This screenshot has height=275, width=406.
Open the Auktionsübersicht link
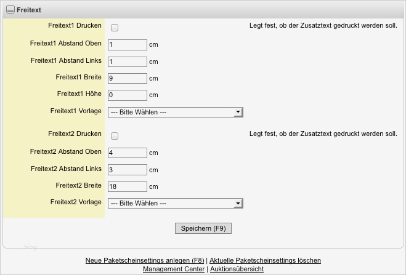point(237,269)
